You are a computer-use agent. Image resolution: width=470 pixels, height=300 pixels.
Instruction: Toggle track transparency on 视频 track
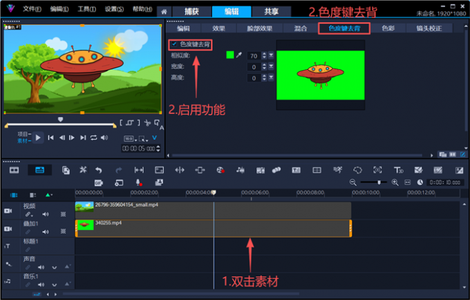[64, 214]
